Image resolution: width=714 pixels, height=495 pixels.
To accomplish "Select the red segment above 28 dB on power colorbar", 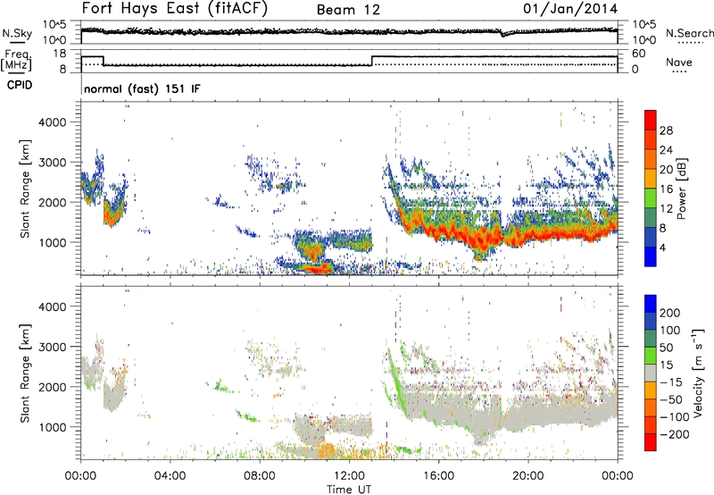I will (x=651, y=120).
